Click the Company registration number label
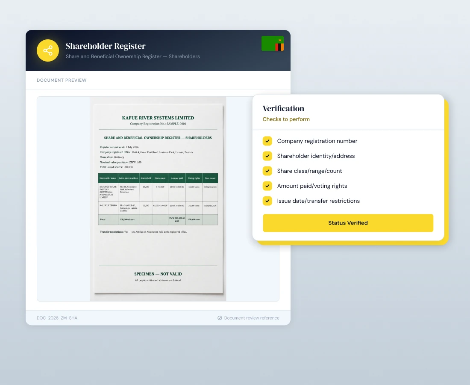This screenshot has width=470, height=385. 317,141
